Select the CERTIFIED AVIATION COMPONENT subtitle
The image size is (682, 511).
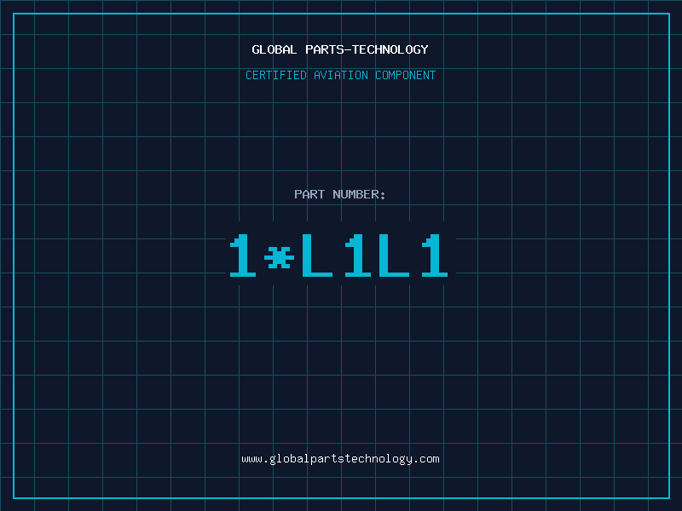pos(340,75)
